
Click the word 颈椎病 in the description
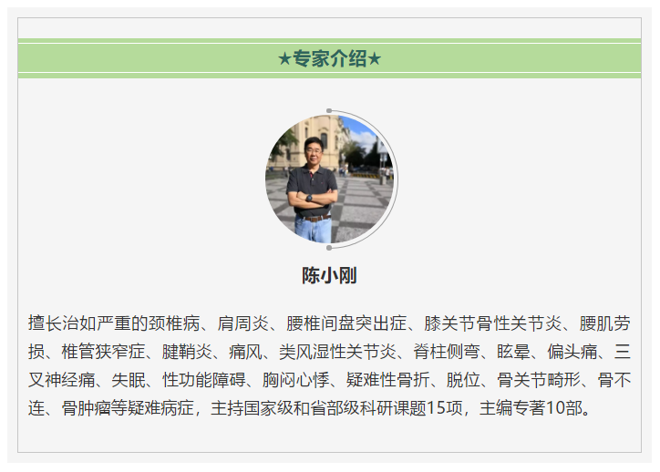(x=174, y=323)
